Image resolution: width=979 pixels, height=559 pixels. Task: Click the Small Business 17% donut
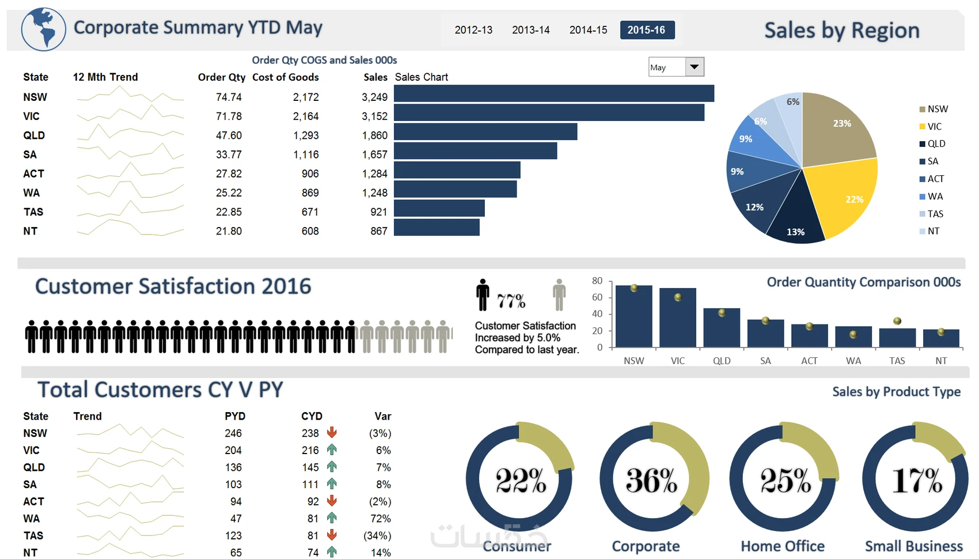(x=916, y=478)
